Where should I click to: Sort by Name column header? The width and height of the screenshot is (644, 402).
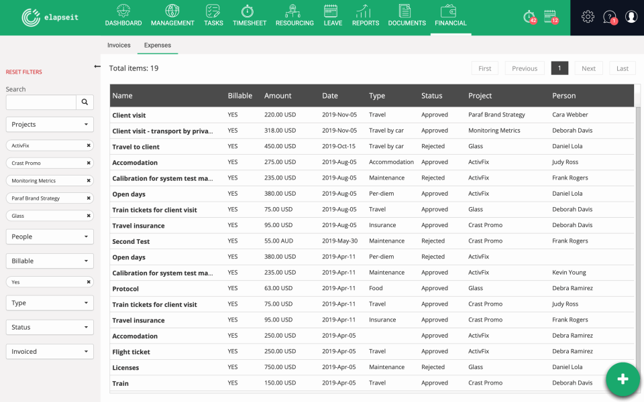(x=122, y=96)
